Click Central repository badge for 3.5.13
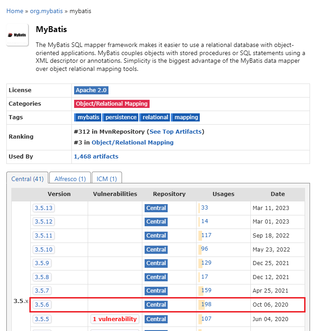 156,208
